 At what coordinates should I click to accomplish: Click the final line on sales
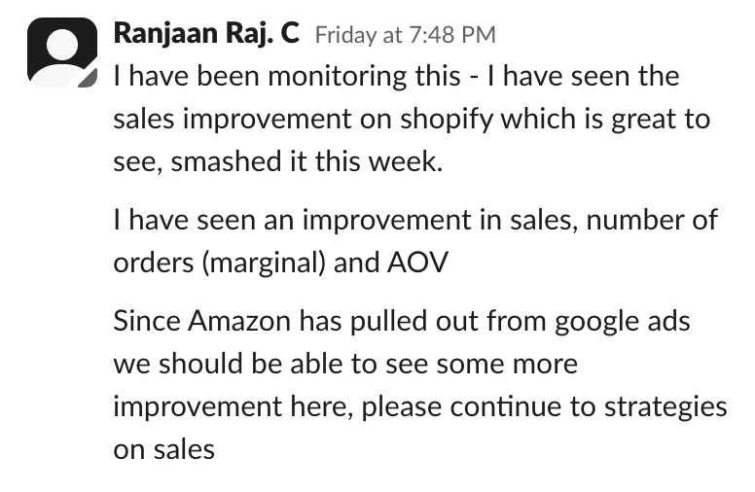(x=163, y=449)
